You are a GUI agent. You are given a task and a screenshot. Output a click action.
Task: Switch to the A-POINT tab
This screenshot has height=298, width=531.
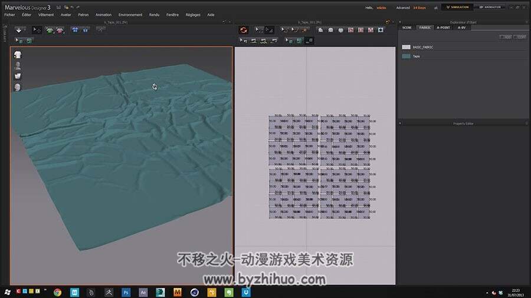pos(443,28)
